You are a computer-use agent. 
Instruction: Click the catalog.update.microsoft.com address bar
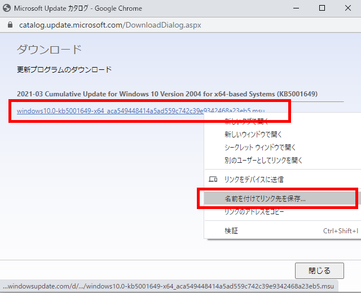(110, 25)
